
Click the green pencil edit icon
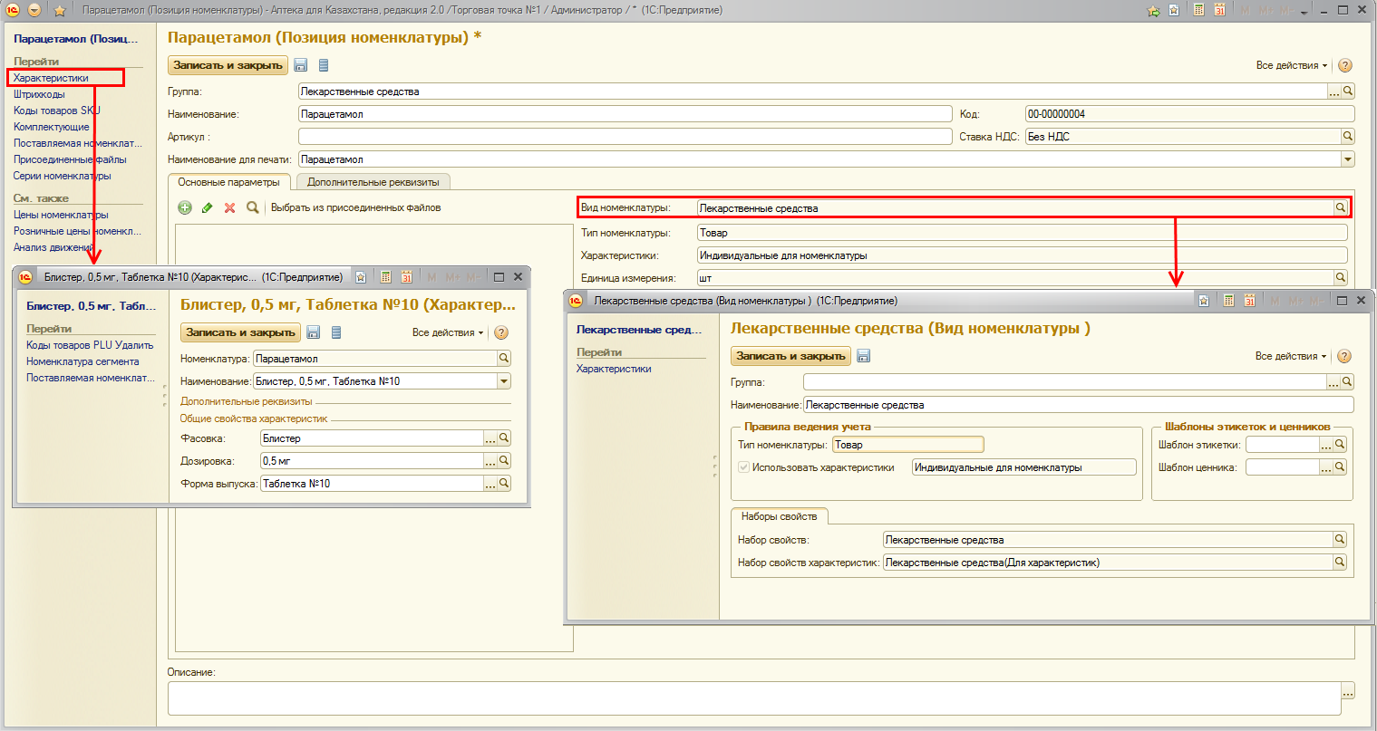pyautogui.click(x=207, y=207)
